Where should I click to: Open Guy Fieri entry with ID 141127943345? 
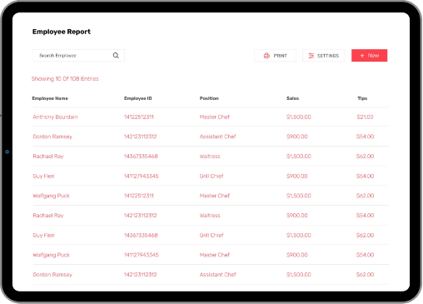(43, 176)
